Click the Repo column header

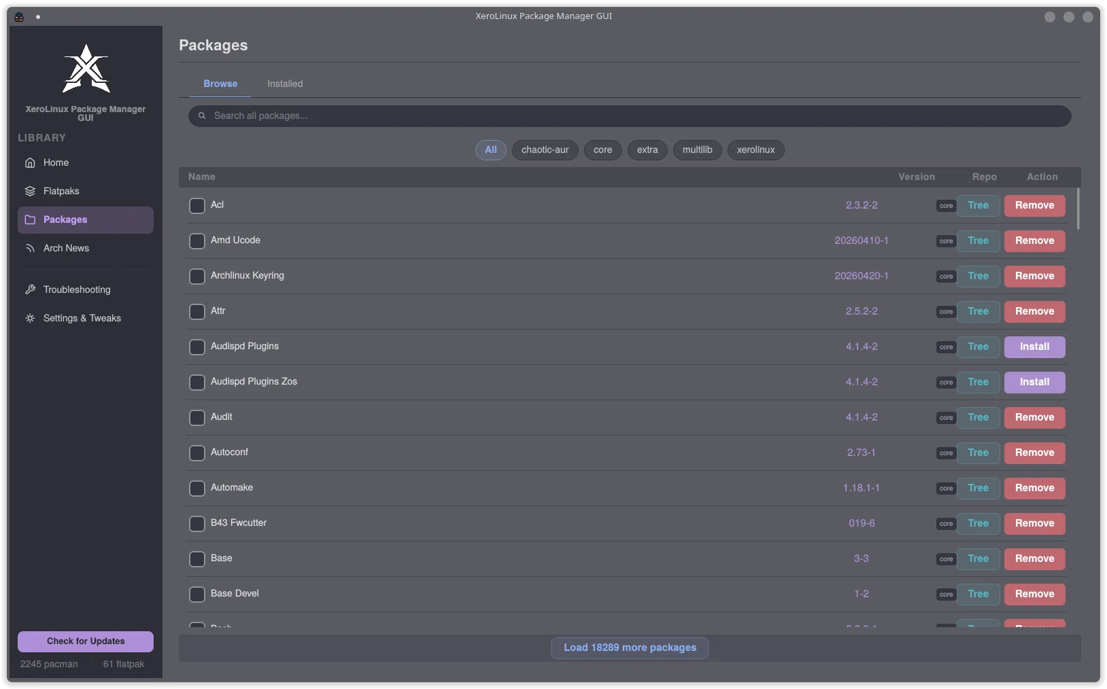tap(984, 177)
